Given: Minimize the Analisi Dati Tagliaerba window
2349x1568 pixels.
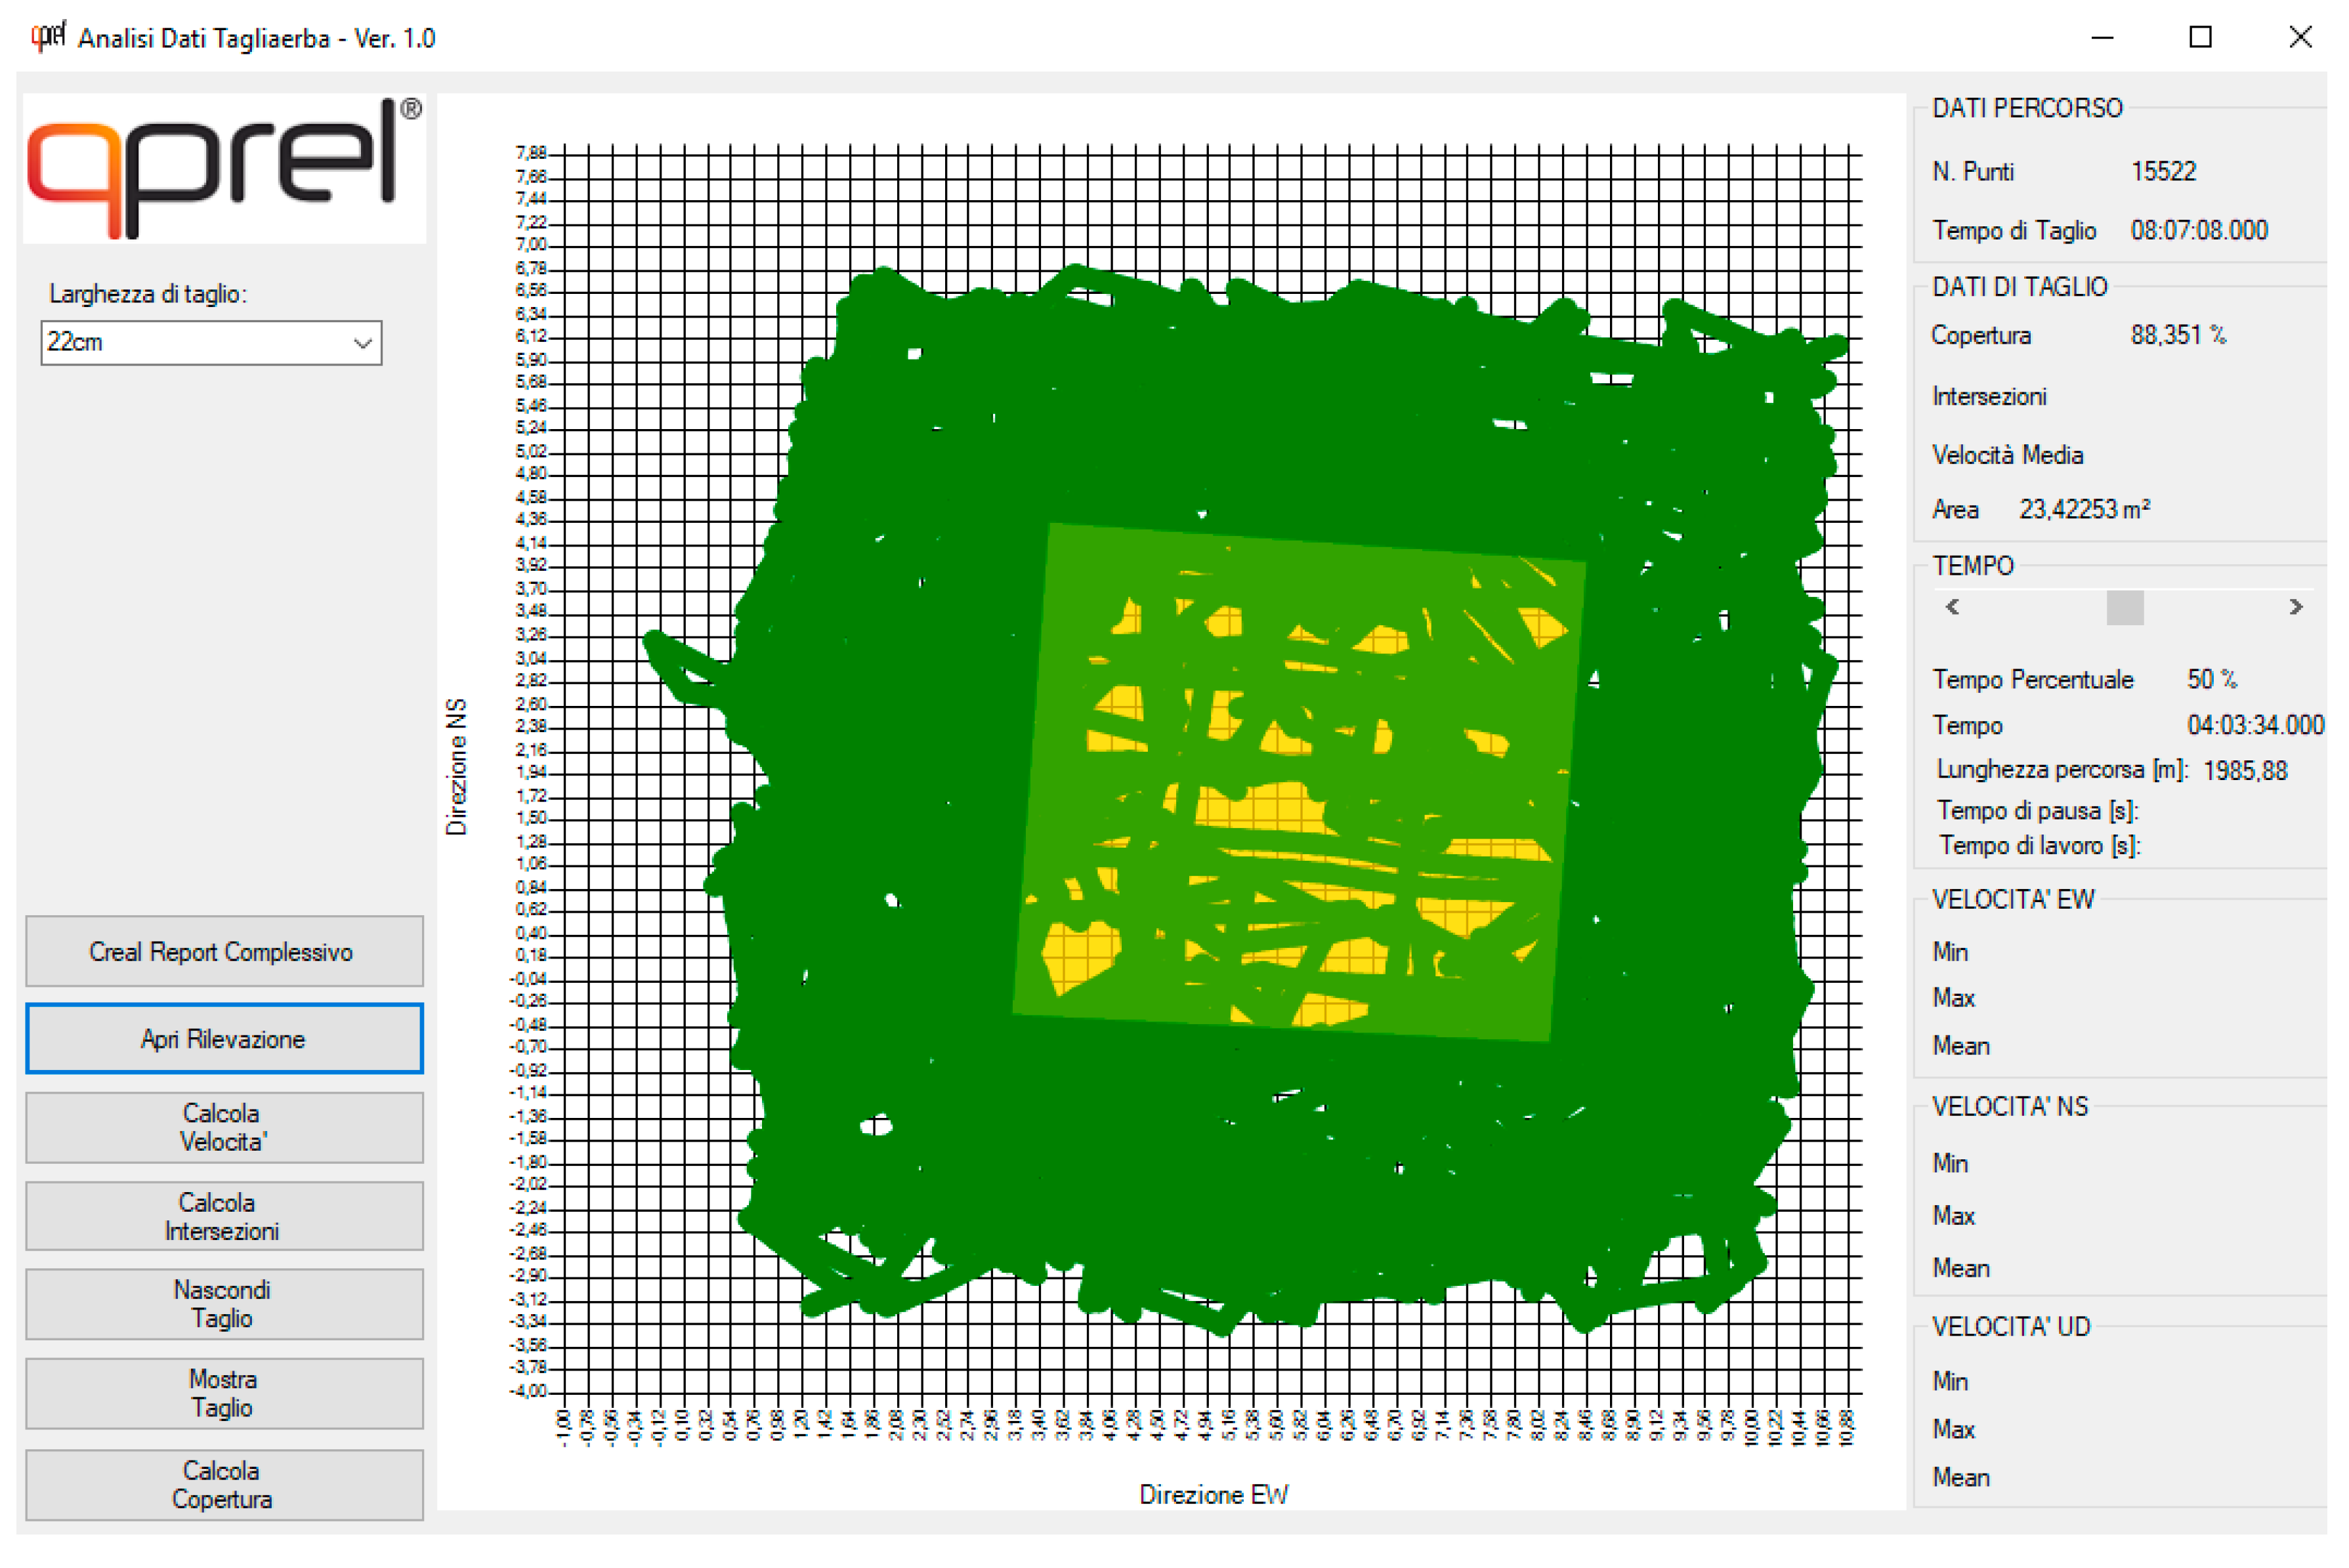Looking at the screenshot, I should (x=2102, y=38).
